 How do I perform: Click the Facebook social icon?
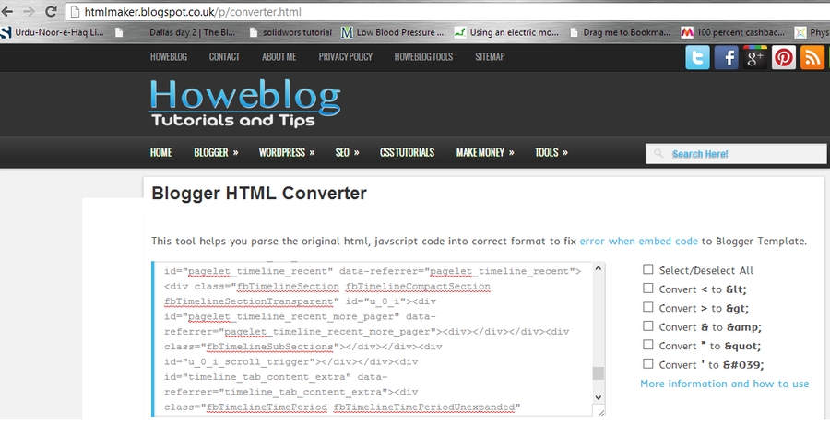click(x=727, y=57)
